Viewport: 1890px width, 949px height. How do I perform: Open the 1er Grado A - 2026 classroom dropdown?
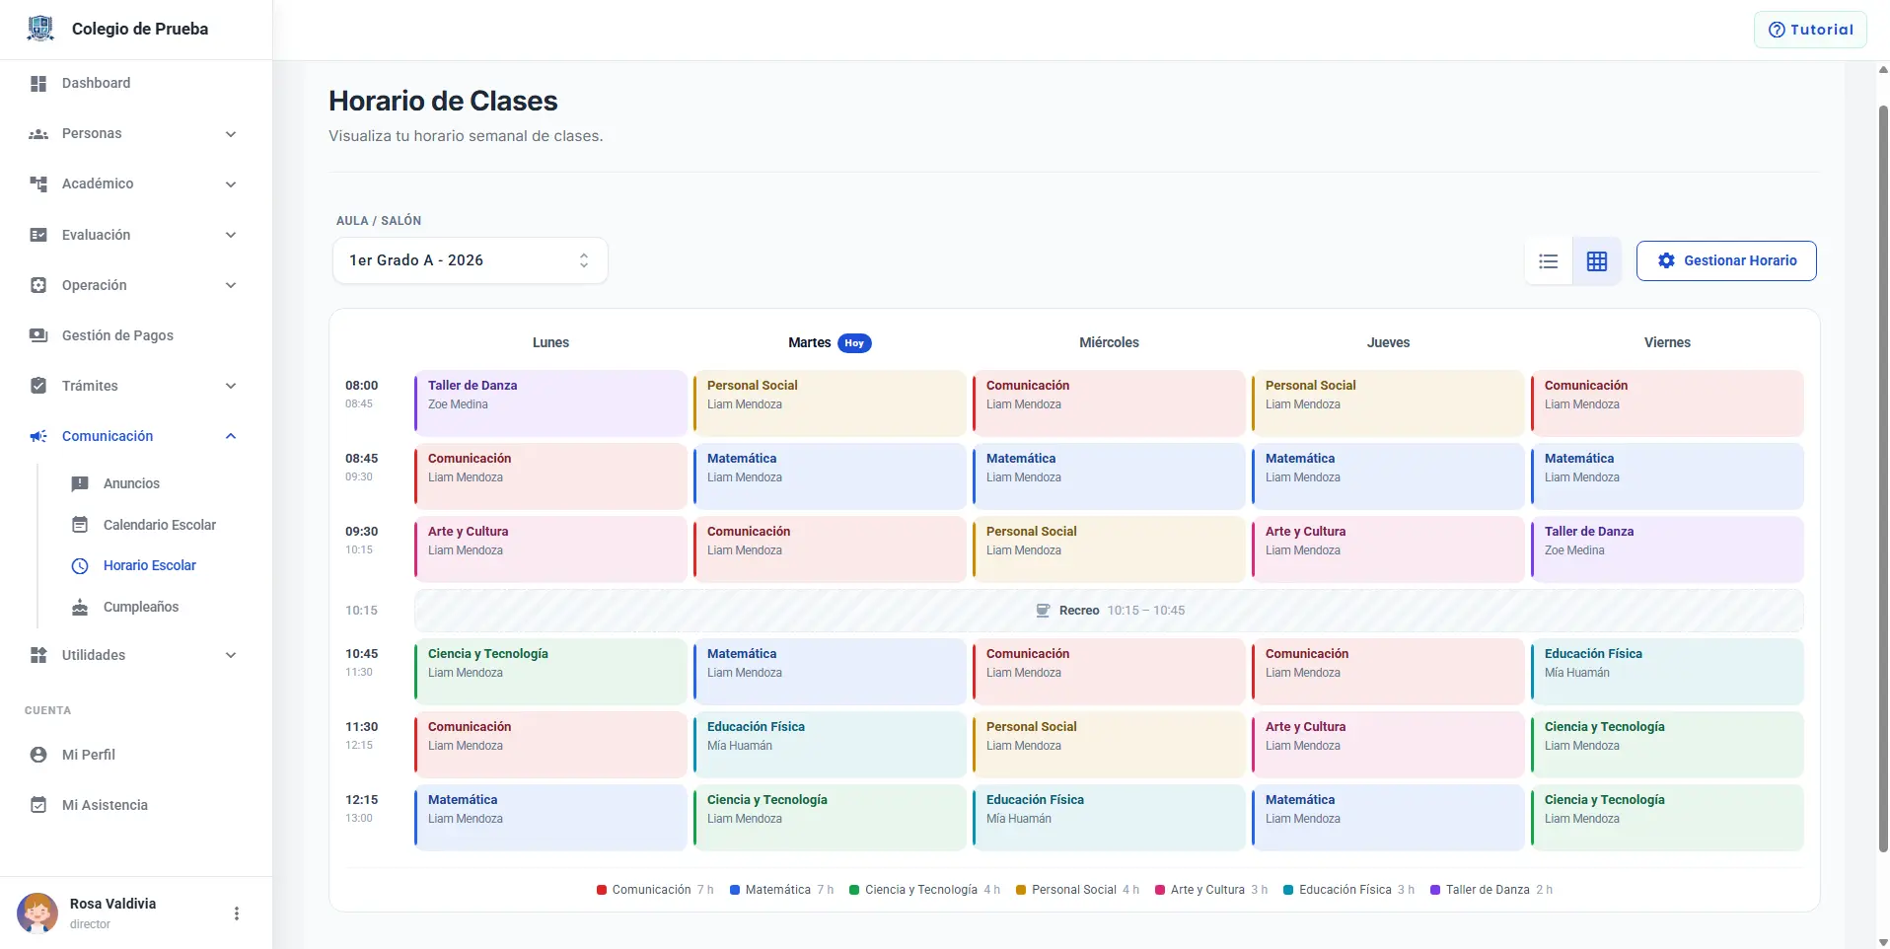[471, 260]
